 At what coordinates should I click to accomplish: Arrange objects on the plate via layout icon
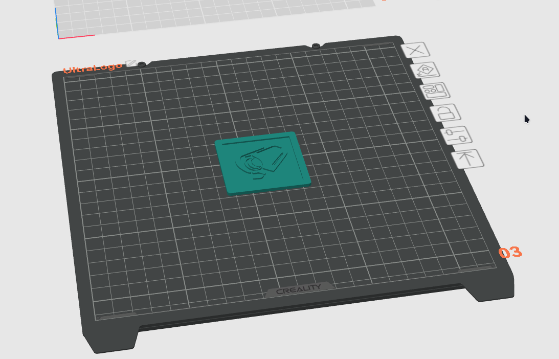(435, 91)
